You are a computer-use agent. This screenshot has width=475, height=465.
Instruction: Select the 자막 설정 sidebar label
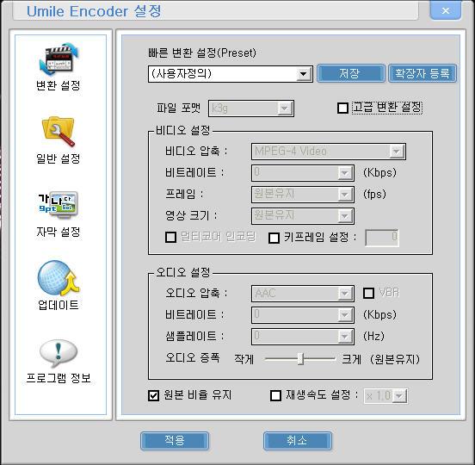59,232
